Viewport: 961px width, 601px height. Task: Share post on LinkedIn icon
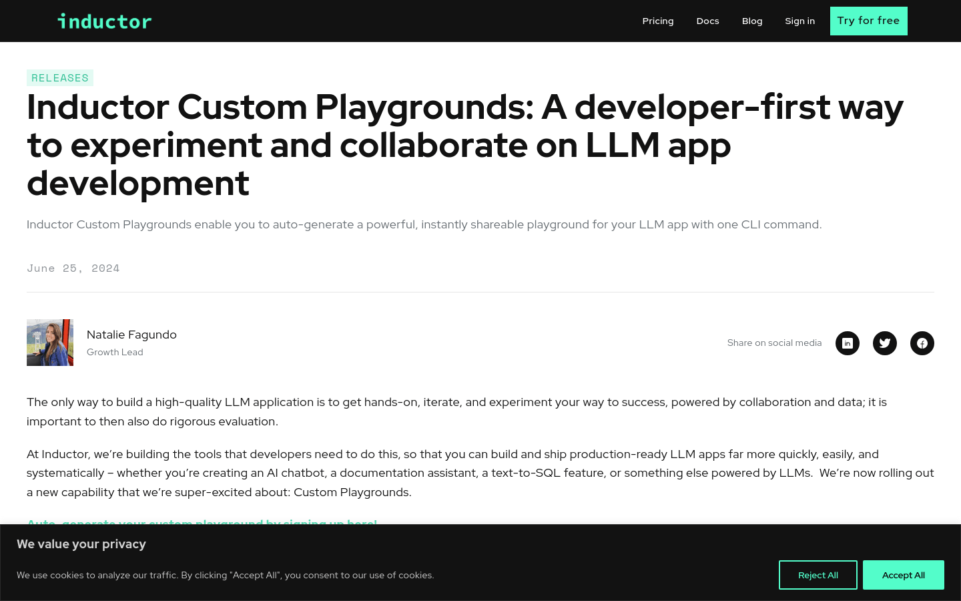coord(848,343)
